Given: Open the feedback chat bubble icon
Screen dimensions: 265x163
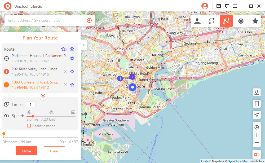Looking at the screenshot, I should pos(227,6).
